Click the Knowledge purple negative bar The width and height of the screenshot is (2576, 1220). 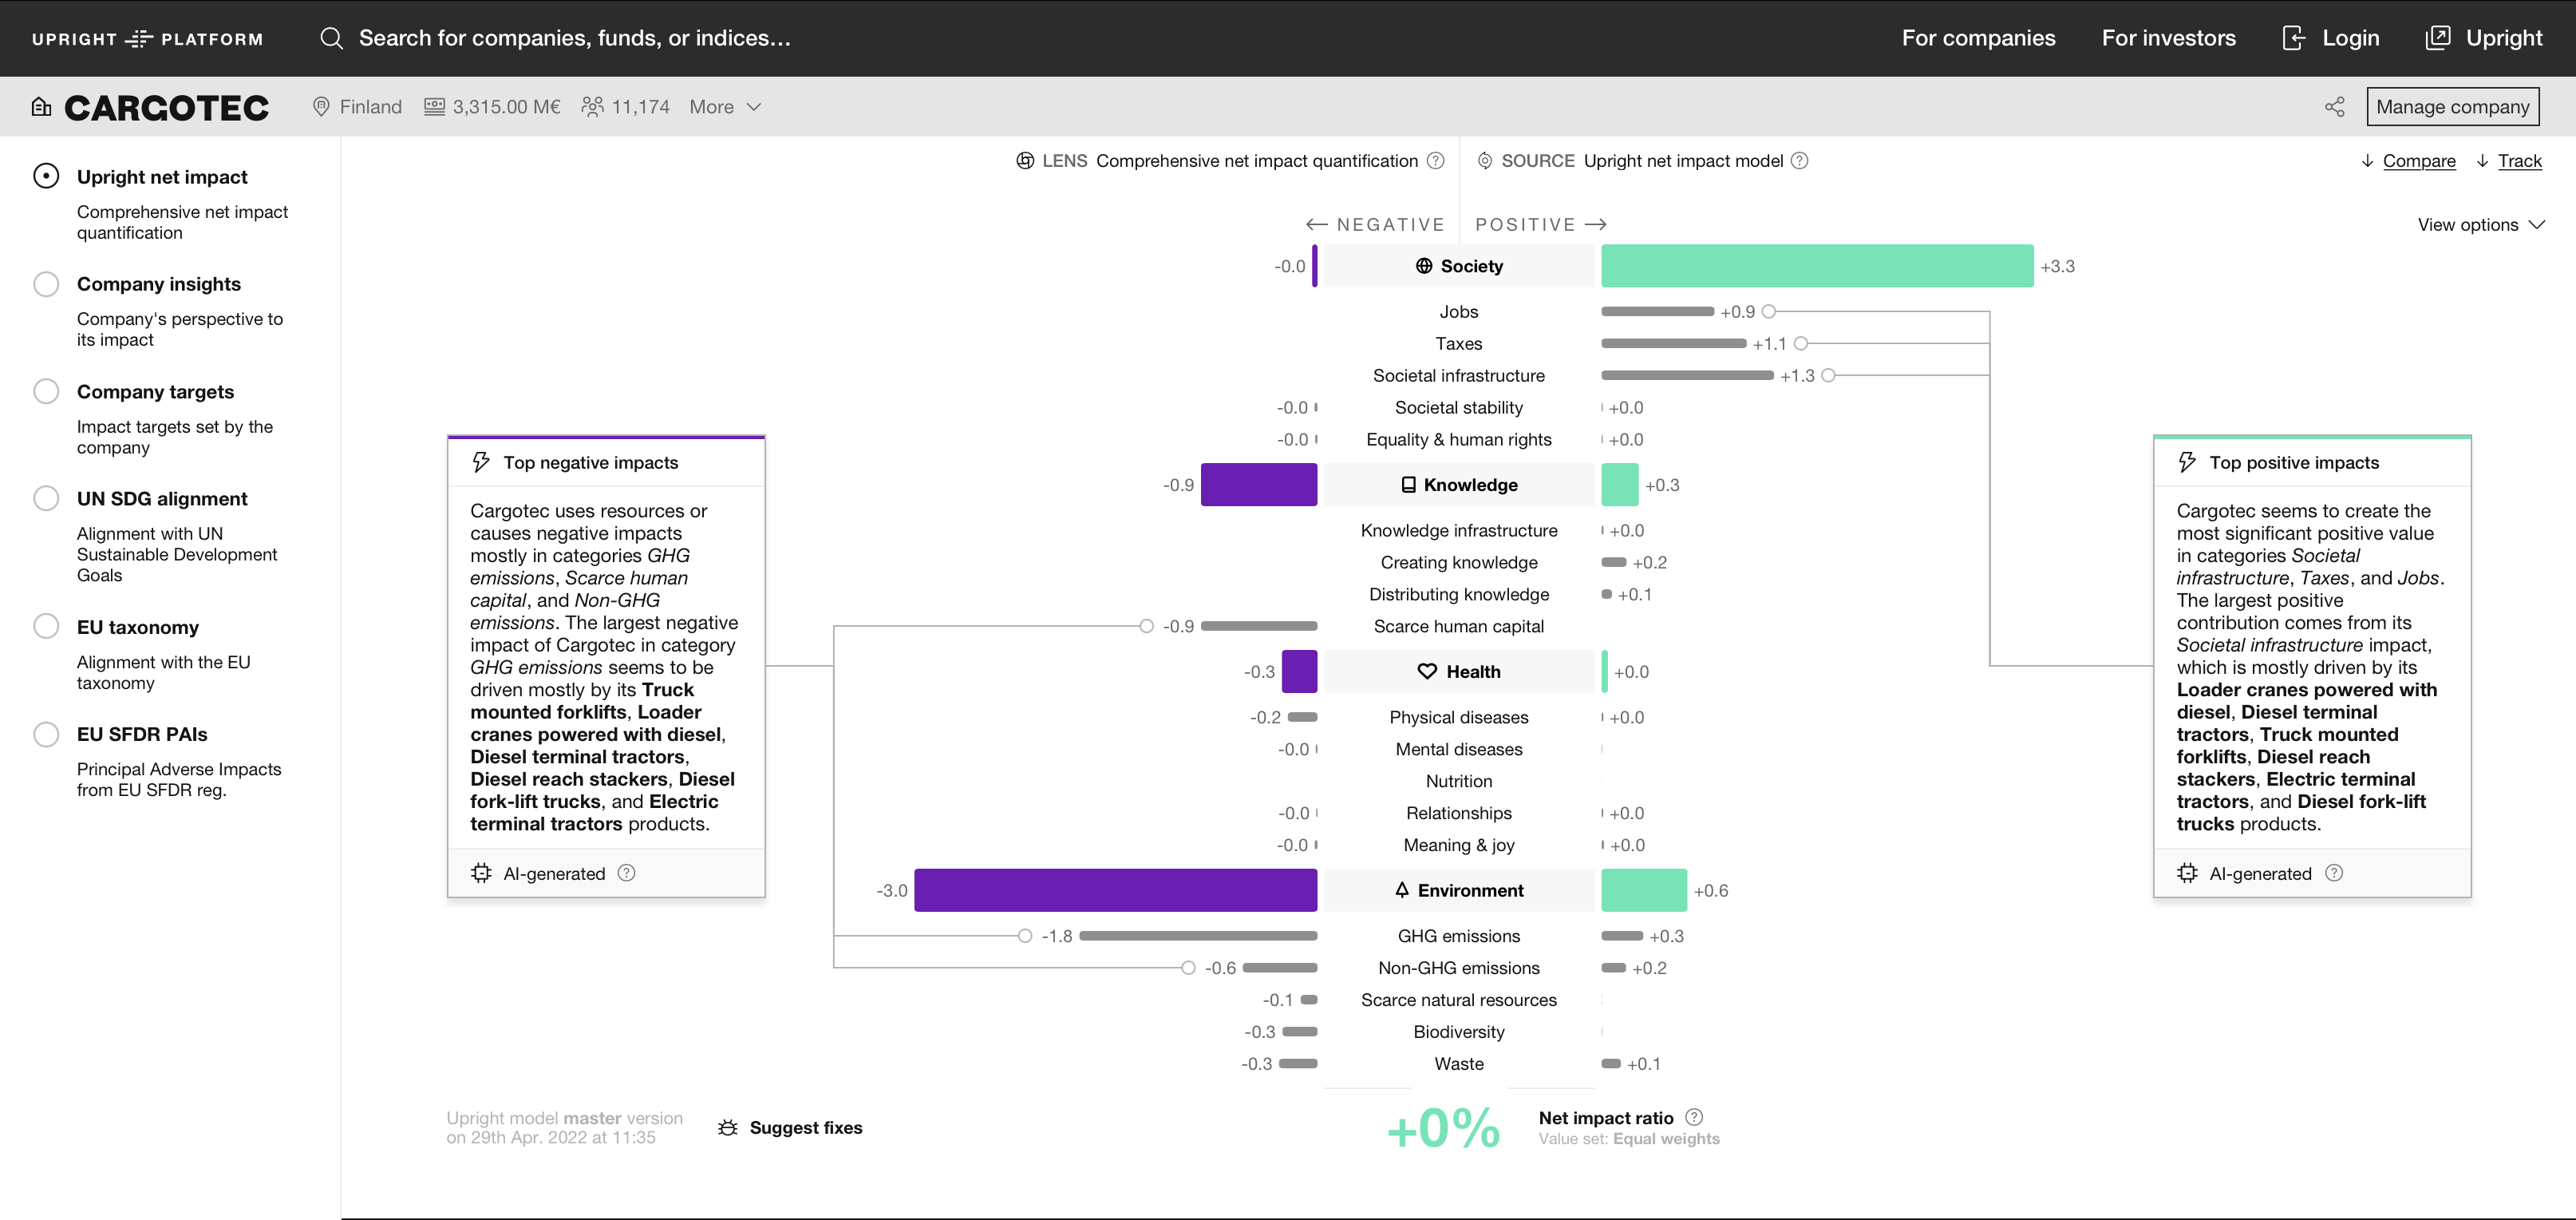click(x=1258, y=485)
